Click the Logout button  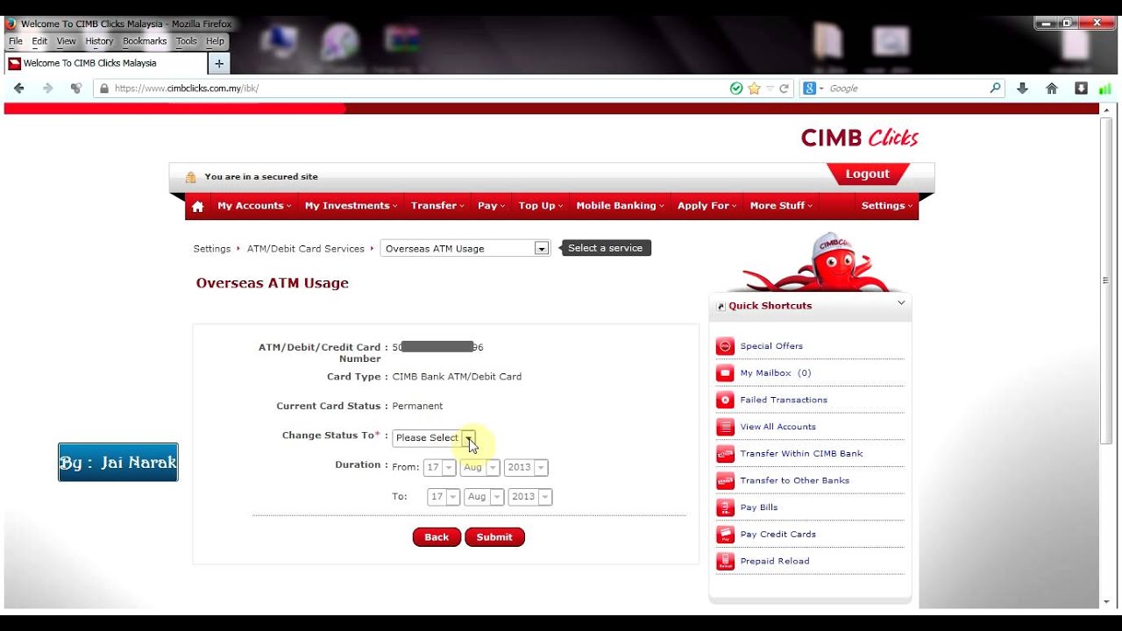tap(868, 174)
